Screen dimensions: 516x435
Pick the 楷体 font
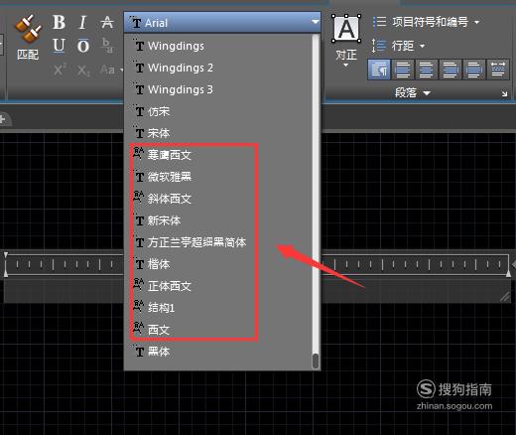coord(218,264)
